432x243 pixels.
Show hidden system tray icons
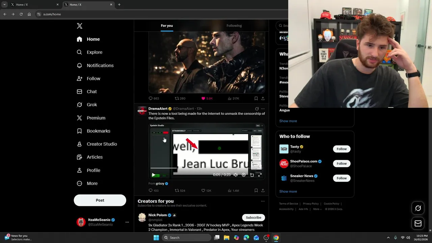388,238
